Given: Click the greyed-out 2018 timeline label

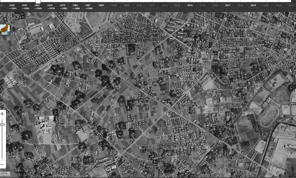Looking at the screenshot, I should tap(240, 5).
